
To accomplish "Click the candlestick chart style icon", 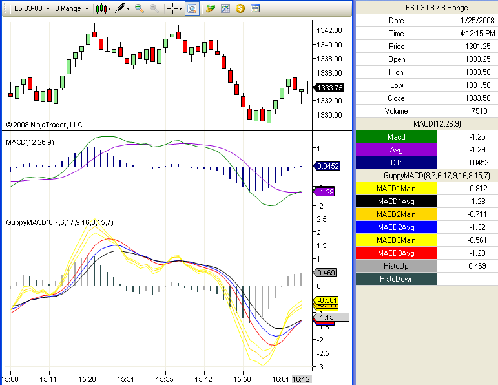I will pyautogui.click(x=101, y=8).
